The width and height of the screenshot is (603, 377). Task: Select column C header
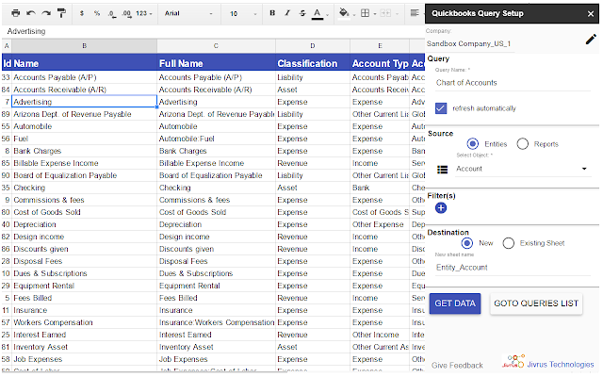tap(216, 46)
